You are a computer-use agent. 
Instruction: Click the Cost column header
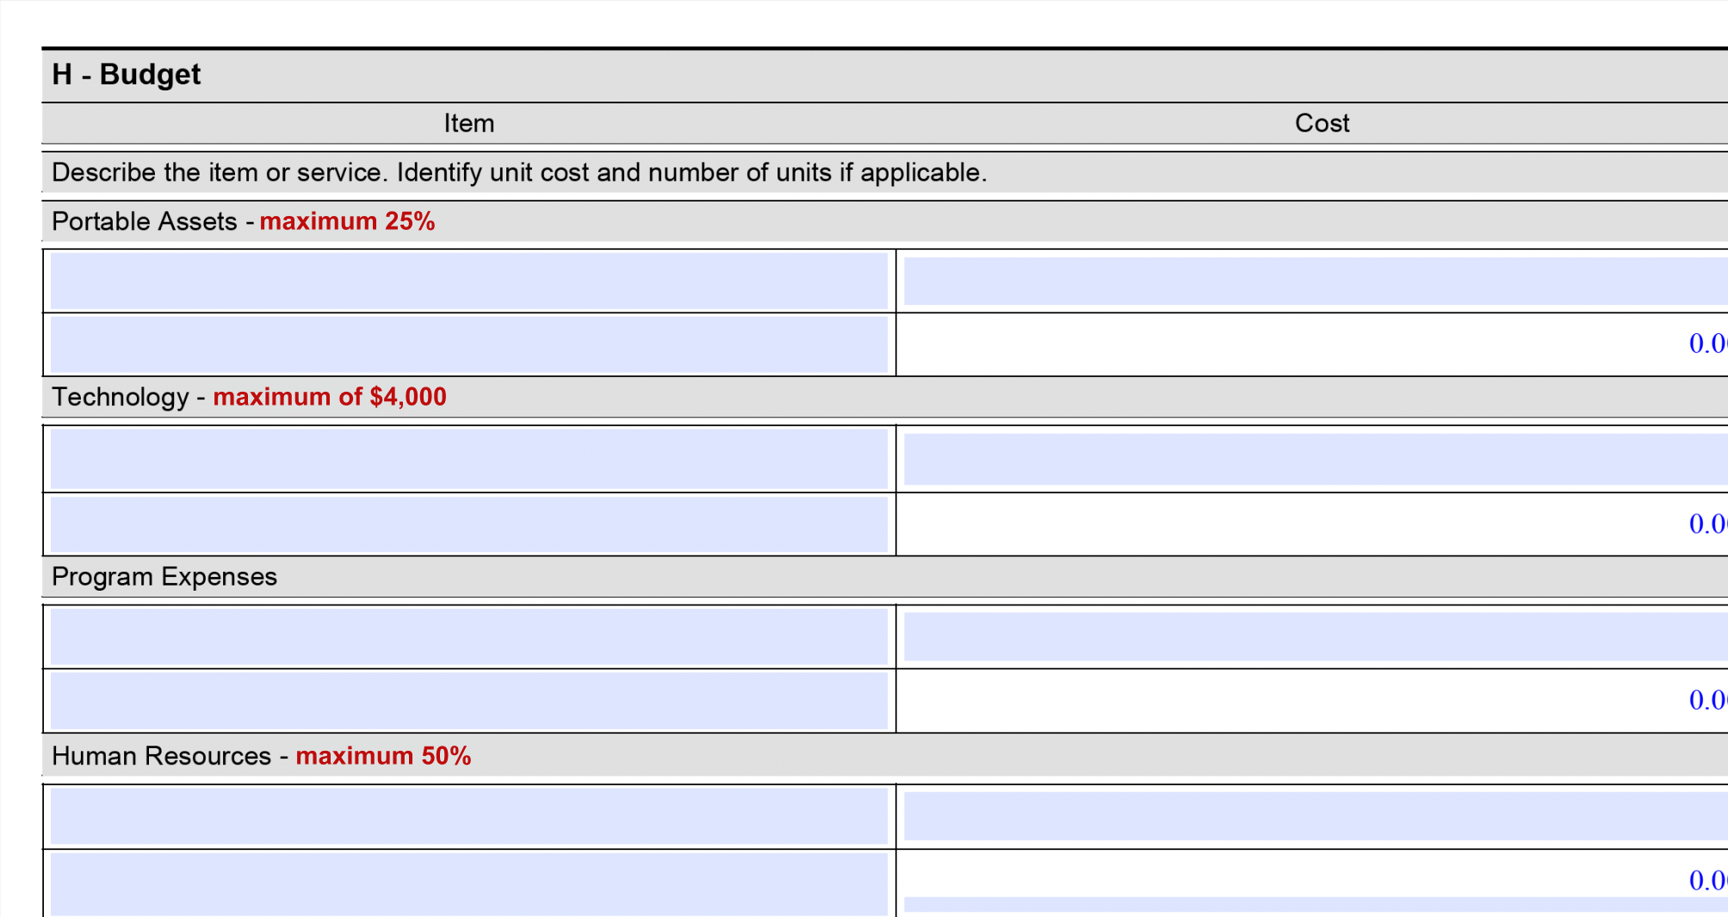click(x=1322, y=123)
